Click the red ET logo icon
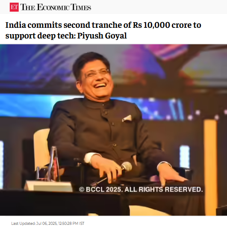 14,7
